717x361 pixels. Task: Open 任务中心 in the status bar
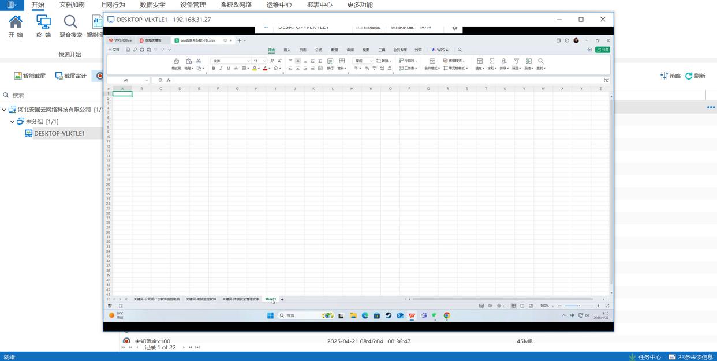click(x=645, y=357)
